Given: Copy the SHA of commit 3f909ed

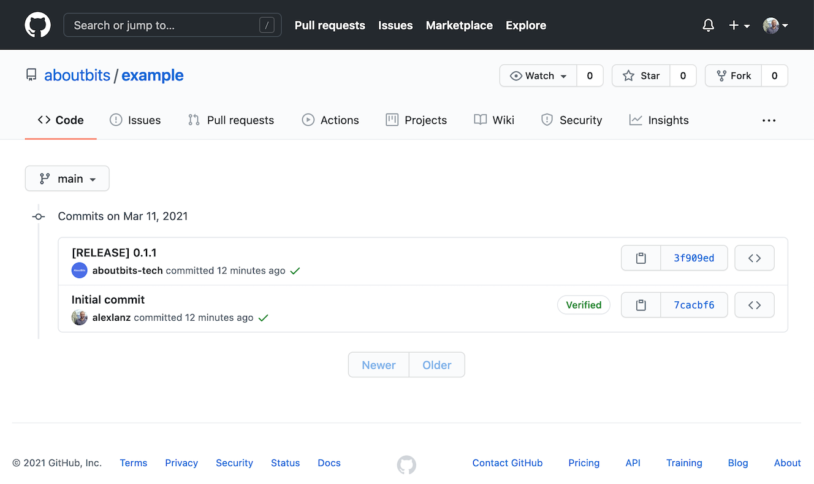Looking at the screenshot, I should tap(641, 258).
